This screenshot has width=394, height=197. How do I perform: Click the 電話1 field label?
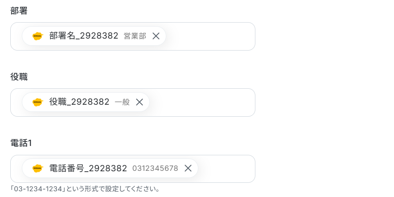tap(21, 143)
